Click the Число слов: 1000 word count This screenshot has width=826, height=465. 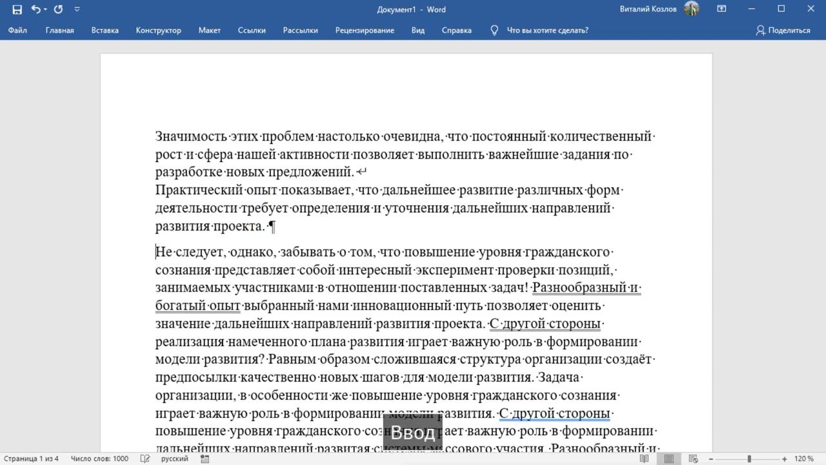pyautogui.click(x=99, y=459)
